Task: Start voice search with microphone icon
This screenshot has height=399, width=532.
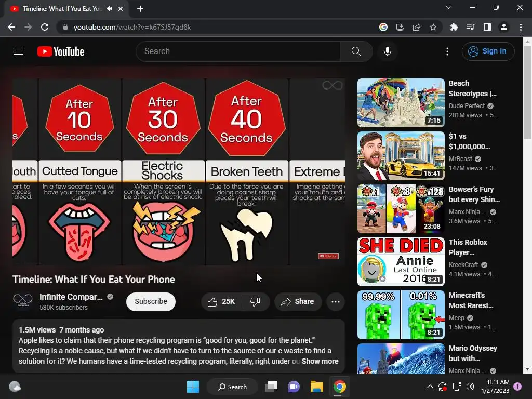Action: 387,51
